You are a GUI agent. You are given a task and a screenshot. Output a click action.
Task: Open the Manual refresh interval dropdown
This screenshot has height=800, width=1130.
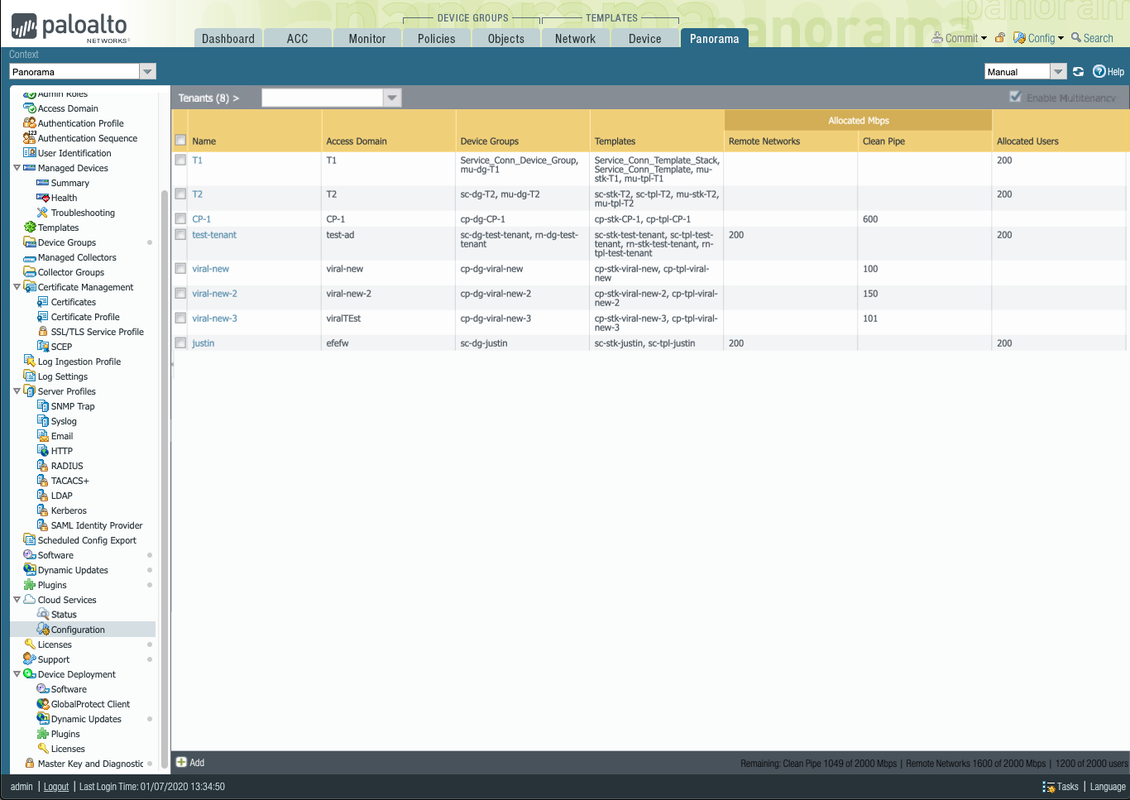coord(1058,72)
